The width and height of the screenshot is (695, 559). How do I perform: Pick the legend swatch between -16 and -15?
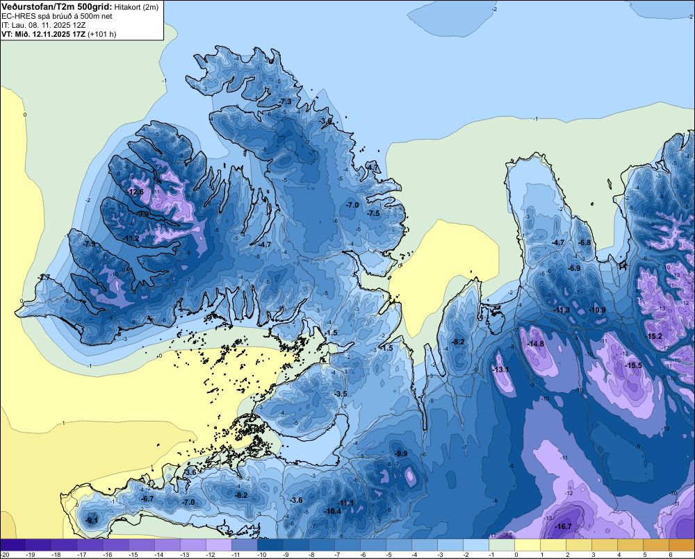pos(115,545)
